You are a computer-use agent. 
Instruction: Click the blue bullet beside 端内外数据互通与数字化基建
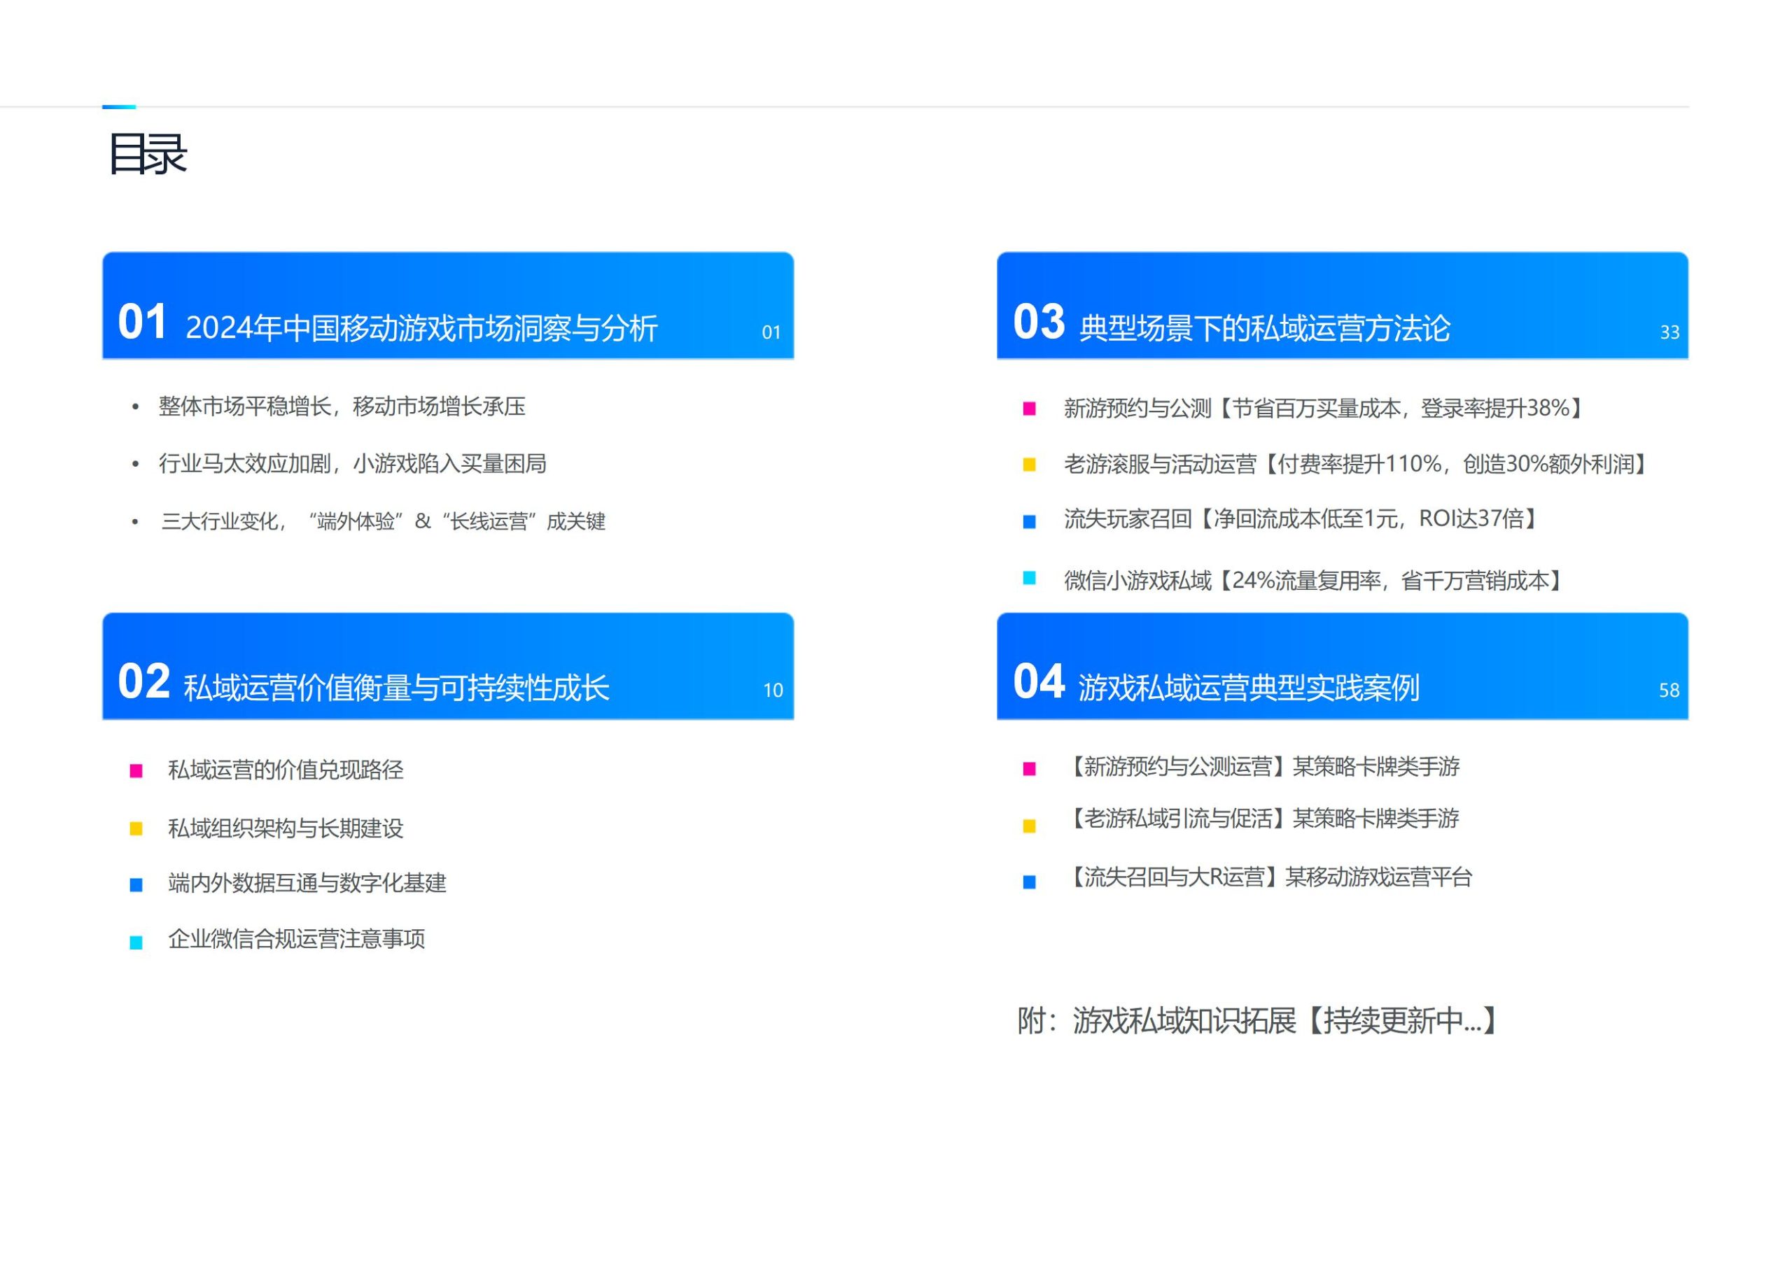coord(136,885)
